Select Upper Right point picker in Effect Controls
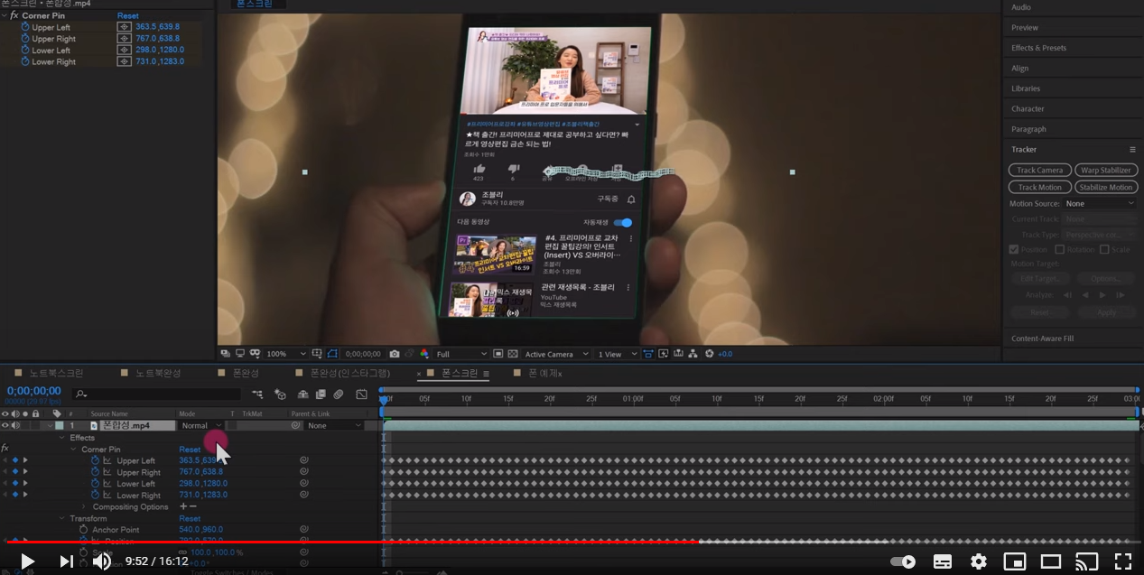This screenshot has width=1144, height=575. tap(125, 39)
